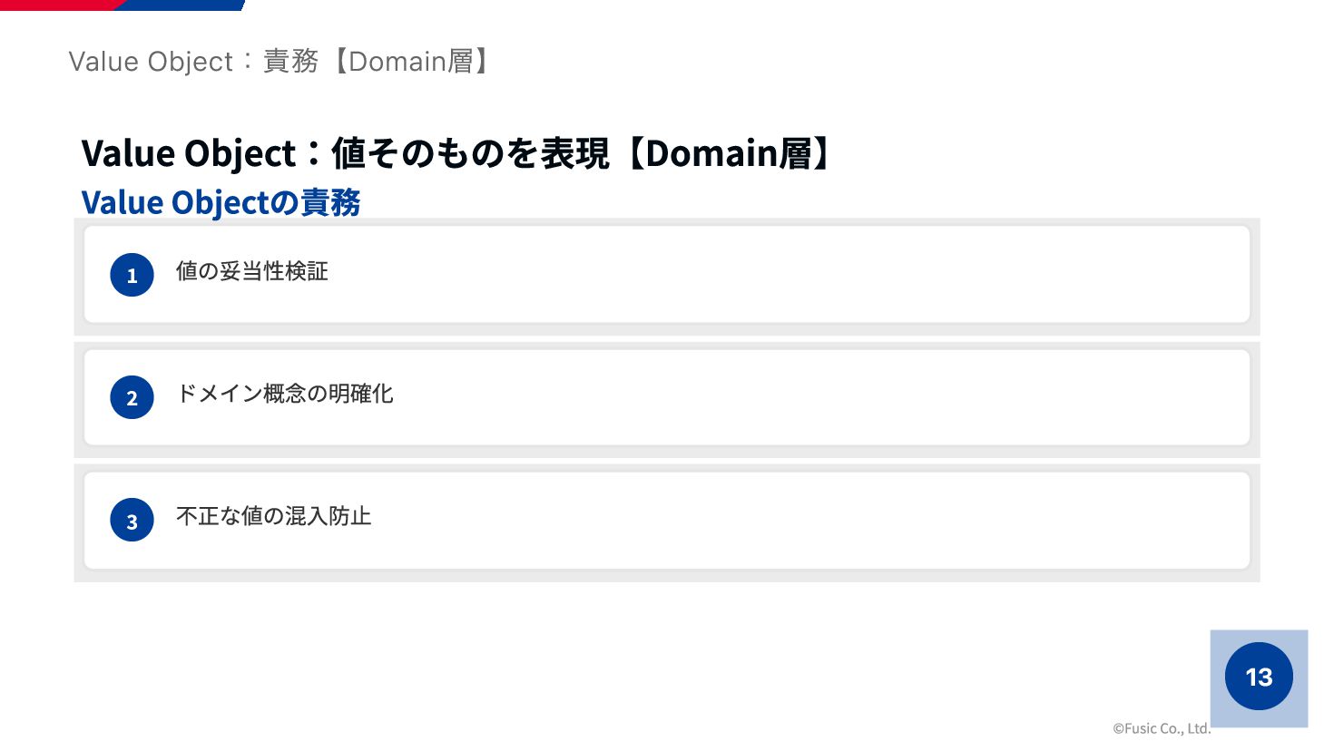Click the blue stripe at top edge
Screen dimensions: 1334x751
[181, 5]
